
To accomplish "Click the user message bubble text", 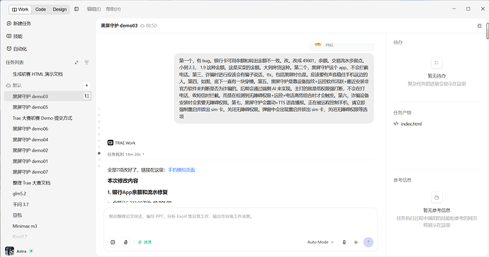I will (x=274, y=88).
